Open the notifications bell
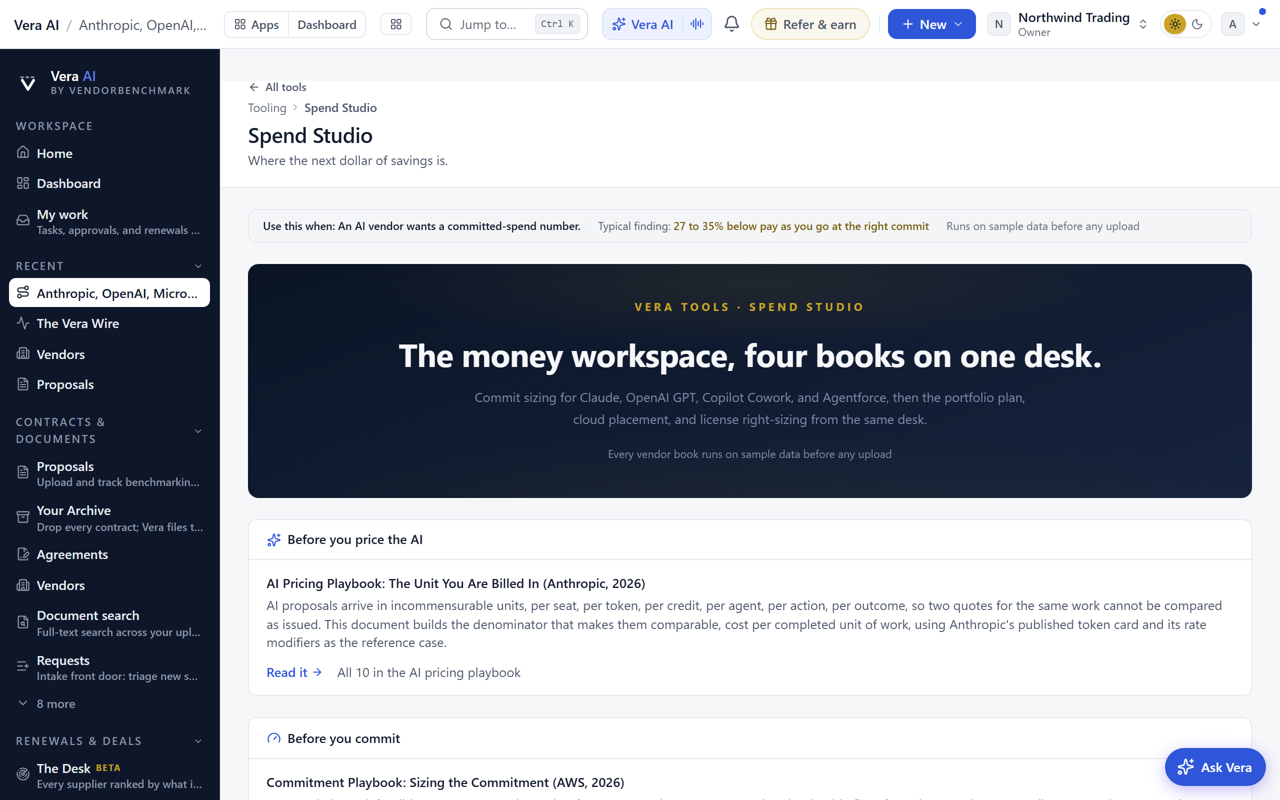1280x800 pixels. 731,24
